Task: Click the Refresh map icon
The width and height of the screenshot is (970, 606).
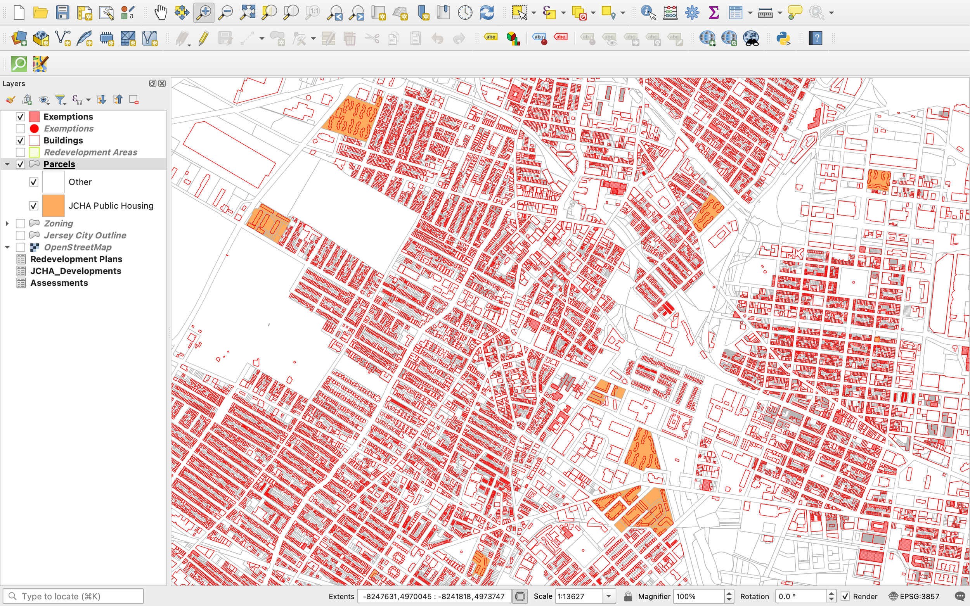Action: click(487, 12)
